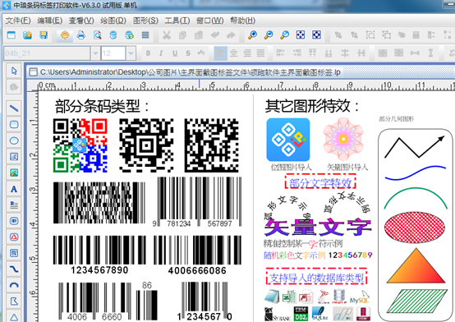Select the rich text paragraph tool
This screenshot has height=322, width=455.
14,205
